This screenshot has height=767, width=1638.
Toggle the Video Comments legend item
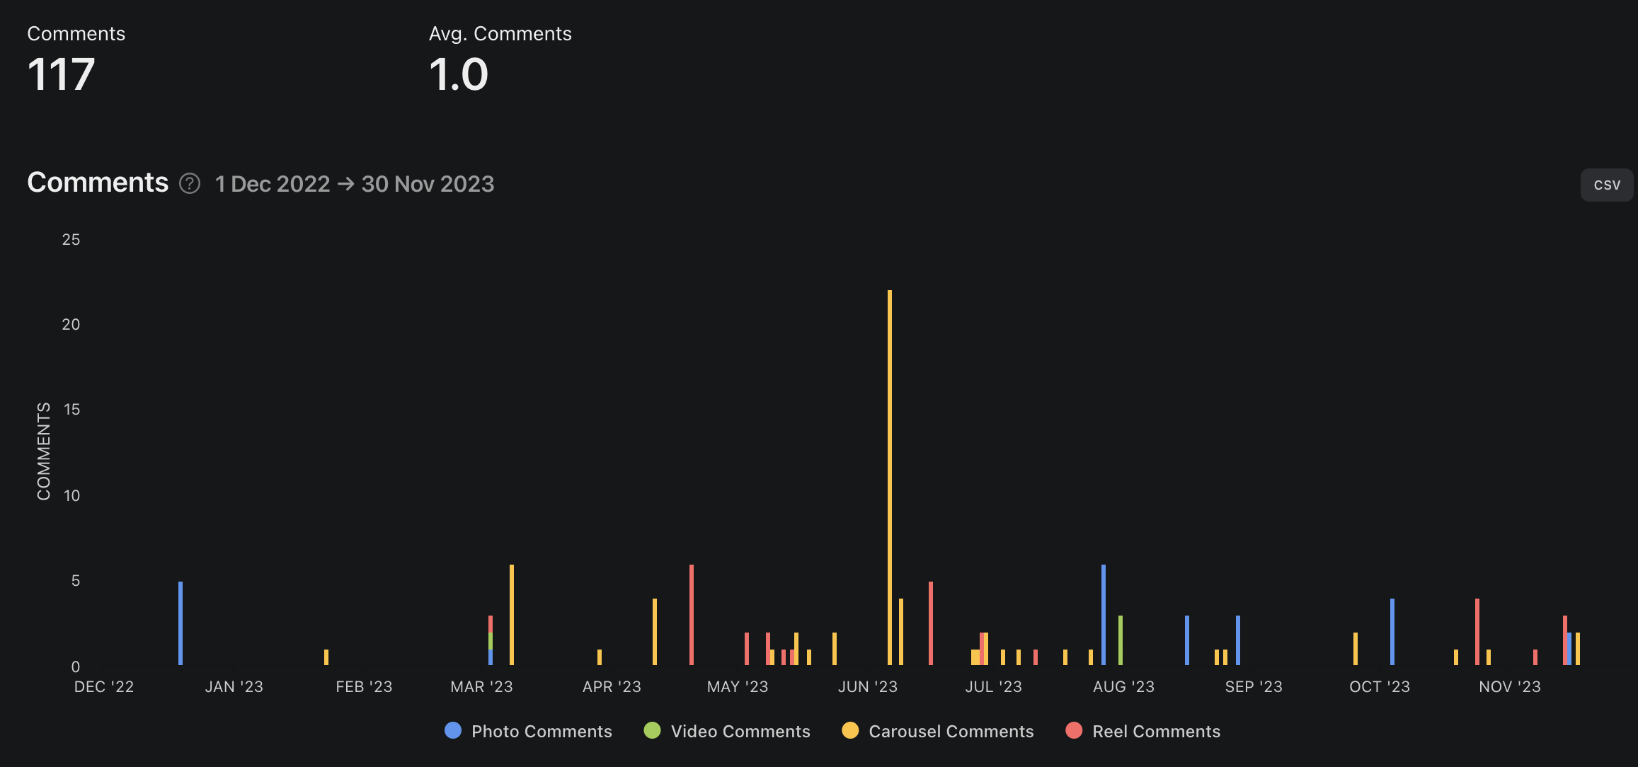(x=740, y=731)
